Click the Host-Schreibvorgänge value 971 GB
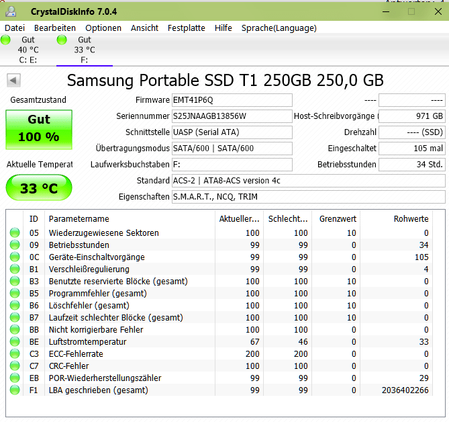Image resolution: width=449 pixels, height=422 pixels. [x=412, y=116]
